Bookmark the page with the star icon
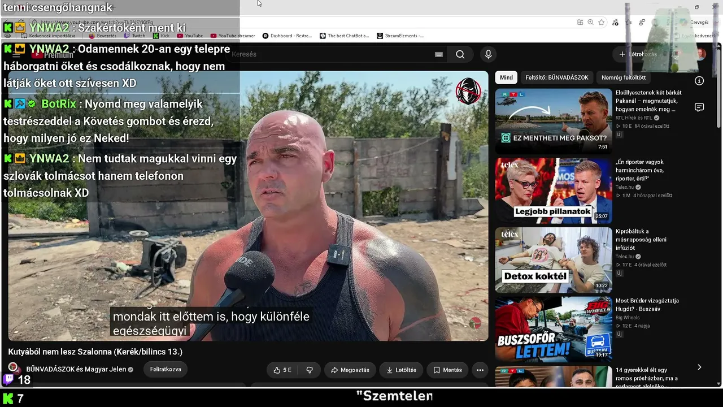The image size is (723, 407). [602, 23]
